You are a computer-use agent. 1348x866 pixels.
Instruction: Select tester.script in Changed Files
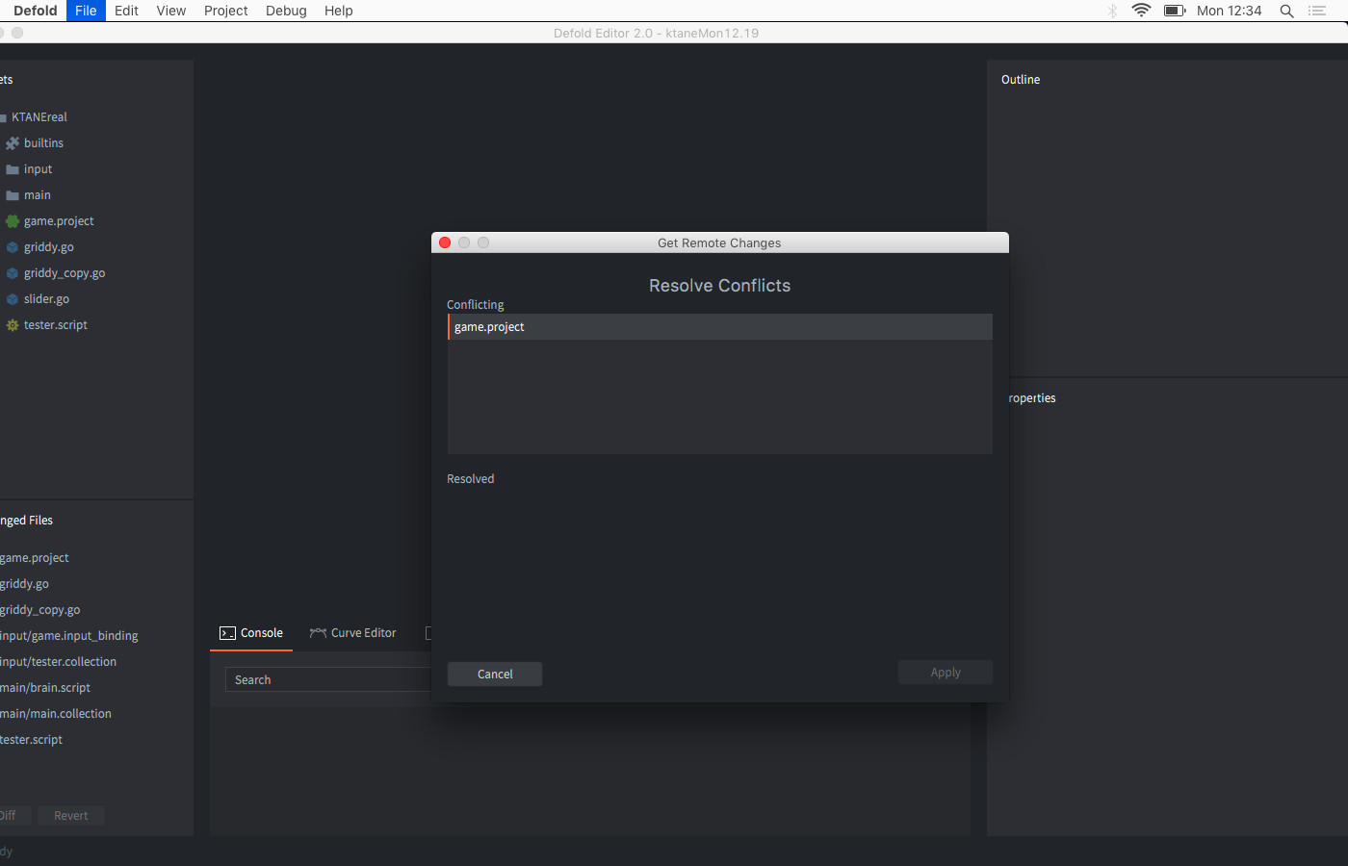click(32, 740)
